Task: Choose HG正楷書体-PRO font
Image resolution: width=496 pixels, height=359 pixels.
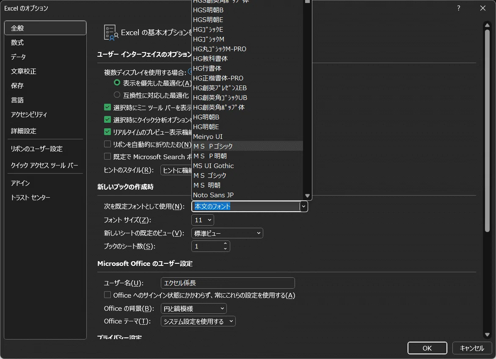Action: (x=248, y=78)
